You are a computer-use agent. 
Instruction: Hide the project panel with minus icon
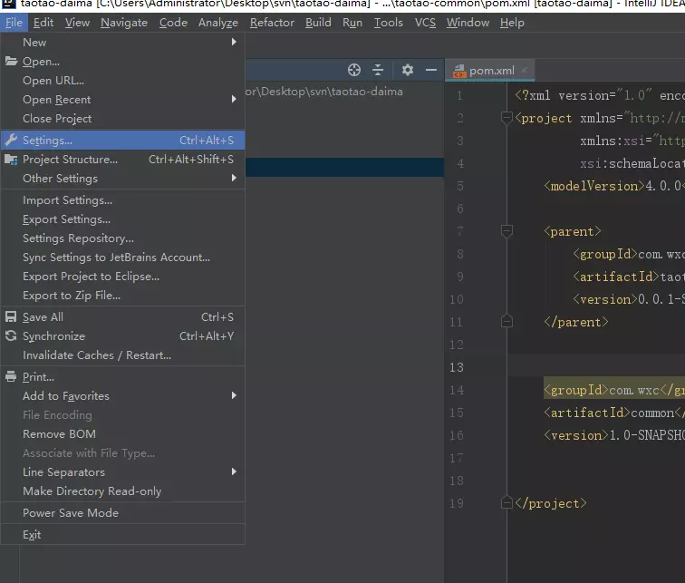431,70
